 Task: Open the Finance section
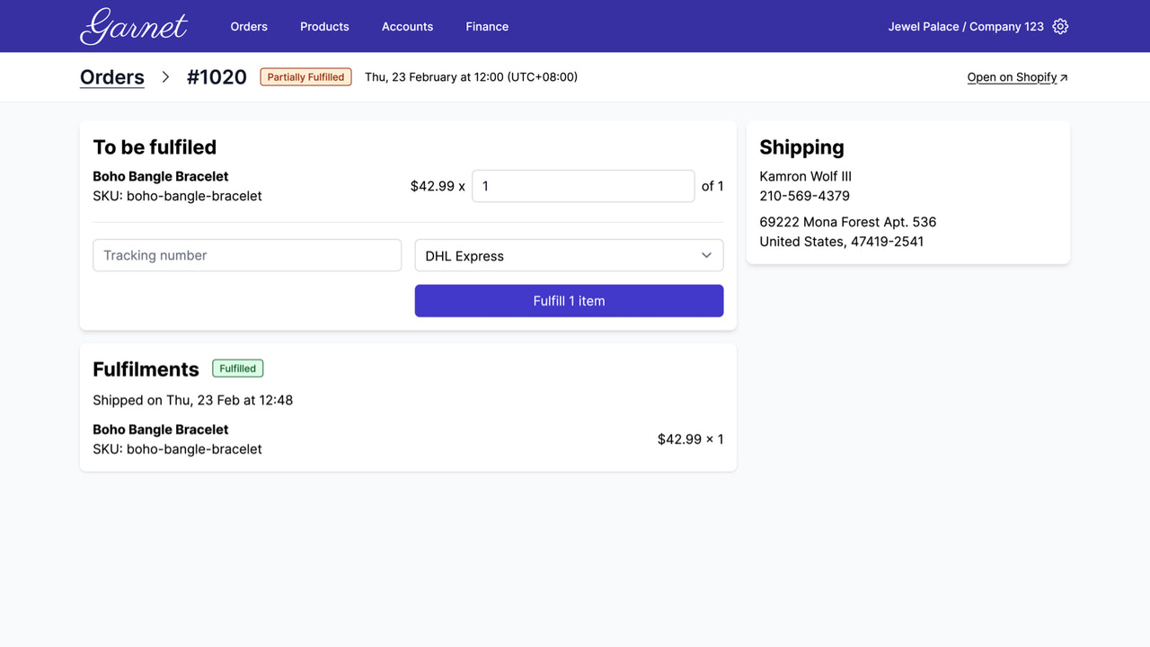coord(486,26)
